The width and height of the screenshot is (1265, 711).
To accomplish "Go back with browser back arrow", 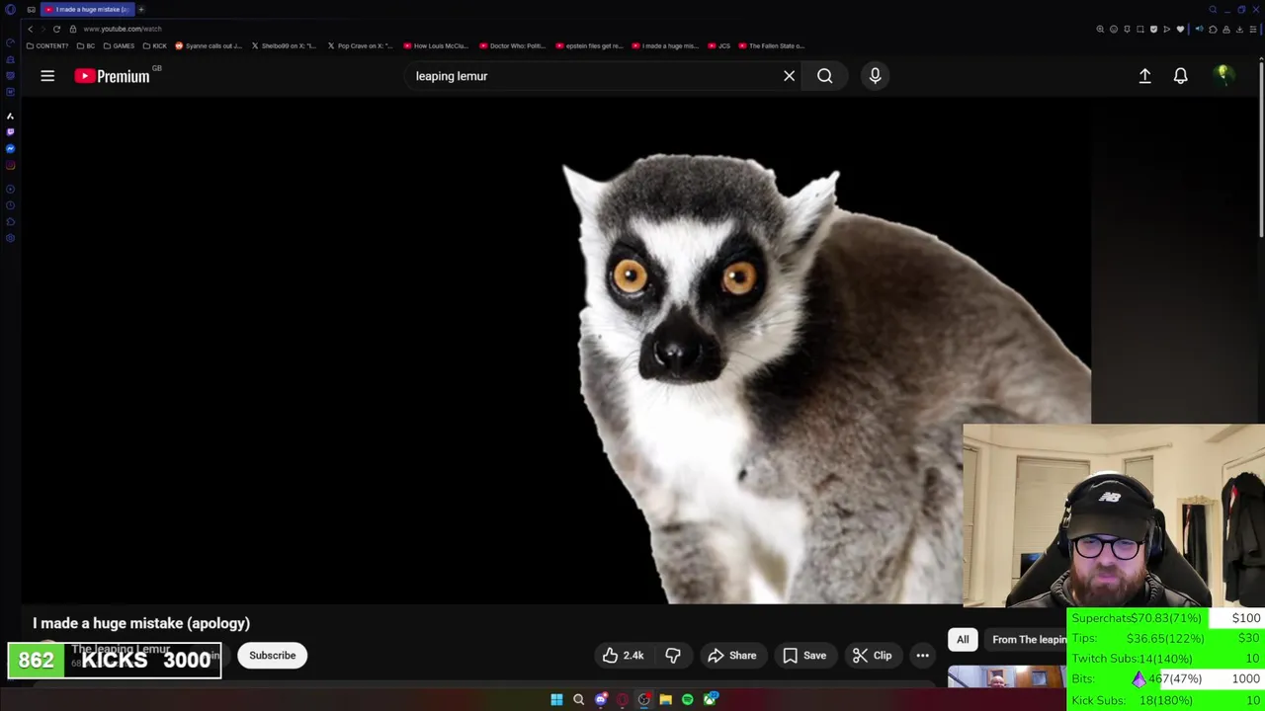I will pos(30,29).
